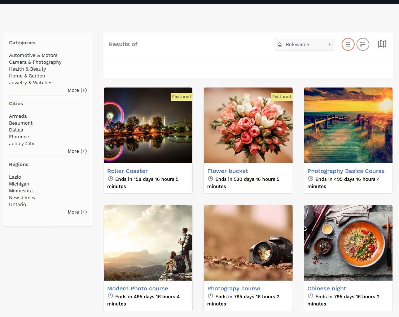Click Featured badge on Roller Coaster

click(x=181, y=97)
